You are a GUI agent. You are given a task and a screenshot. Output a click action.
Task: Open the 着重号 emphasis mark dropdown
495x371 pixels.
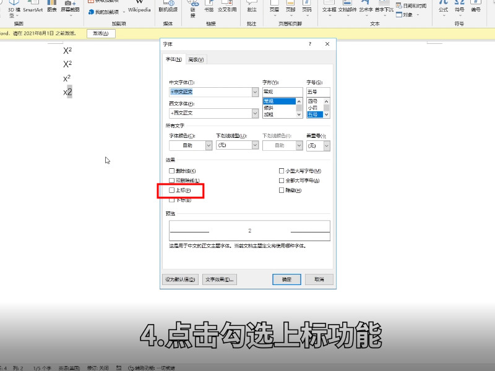click(x=327, y=145)
